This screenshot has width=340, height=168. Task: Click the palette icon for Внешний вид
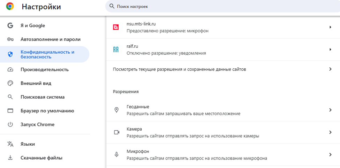pos(10,83)
